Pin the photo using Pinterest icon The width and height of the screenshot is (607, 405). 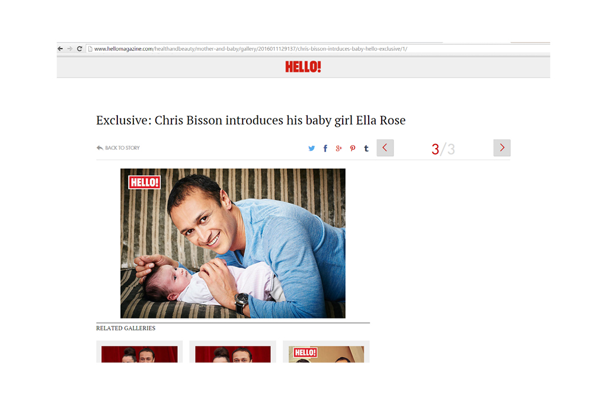tap(353, 148)
